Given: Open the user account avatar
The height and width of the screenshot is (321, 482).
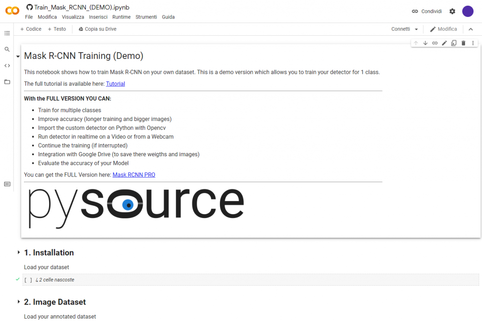Looking at the screenshot, I should pyautogui.click(x=468, y=11).
